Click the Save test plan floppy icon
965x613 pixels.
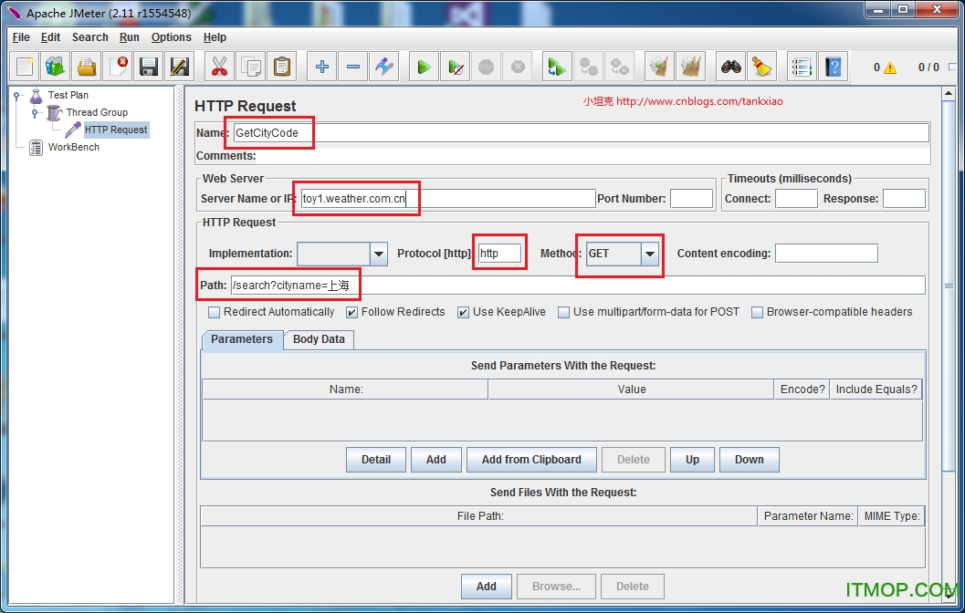[x=149, y=67]
